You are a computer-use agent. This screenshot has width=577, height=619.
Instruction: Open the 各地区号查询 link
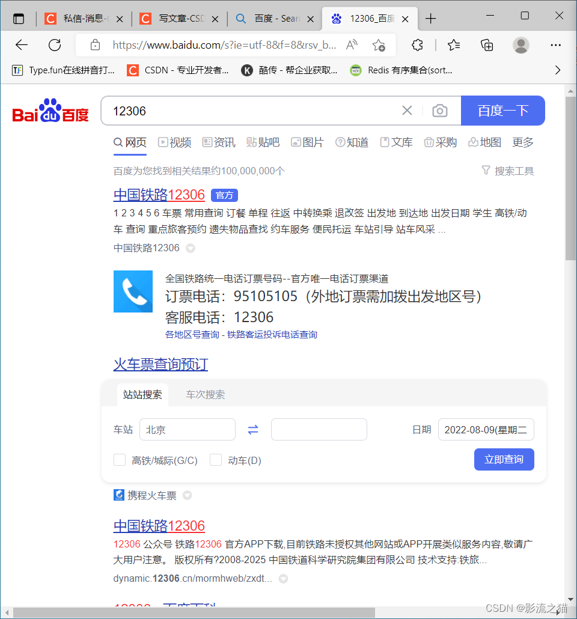tap(192, 334)
